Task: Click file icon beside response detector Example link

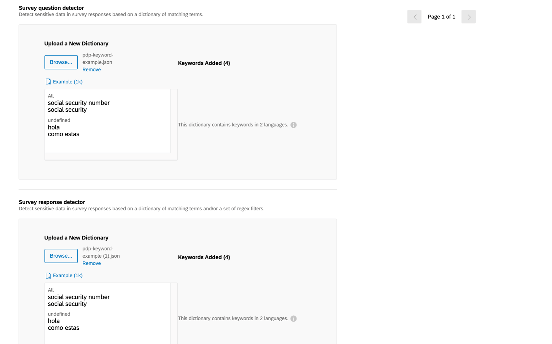Action: (48, 276)
